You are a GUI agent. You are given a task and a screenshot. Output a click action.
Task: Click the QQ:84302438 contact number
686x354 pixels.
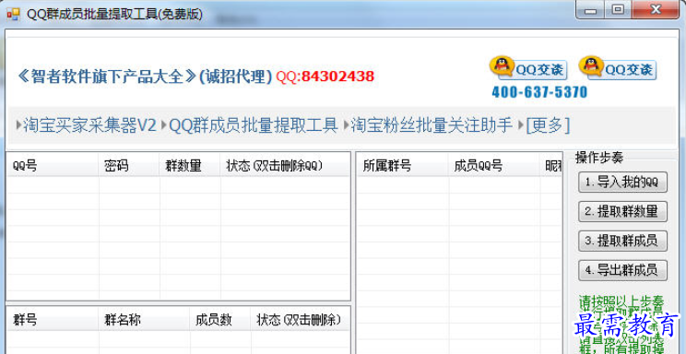pos(325,77)
